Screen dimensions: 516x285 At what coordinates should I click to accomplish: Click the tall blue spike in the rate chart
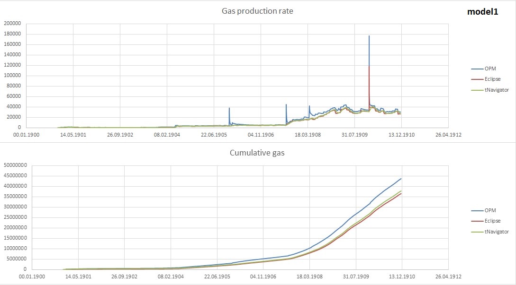click(369, 47)
